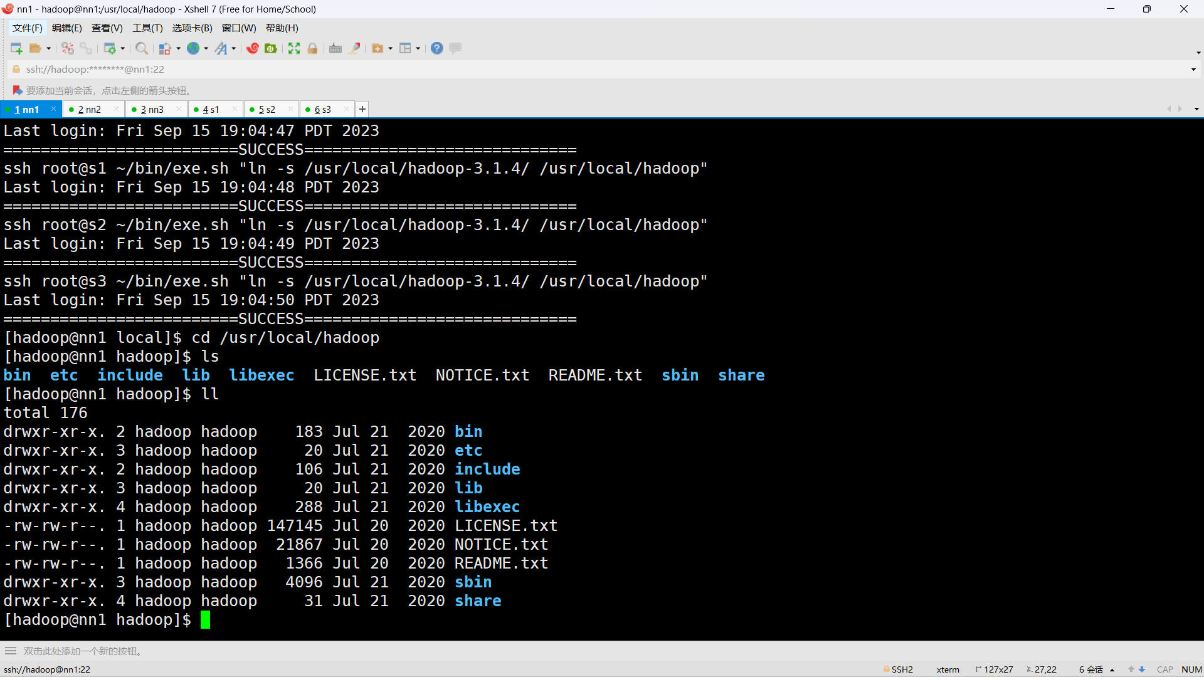The image size is (1204, 677).
Task: Click the add-current-session red flag arrow button
Action: (17, 90)
